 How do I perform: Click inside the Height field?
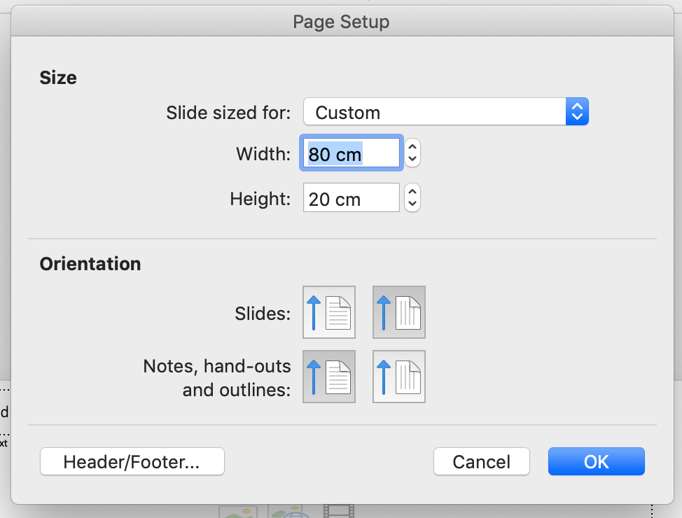tap(350, 198)
